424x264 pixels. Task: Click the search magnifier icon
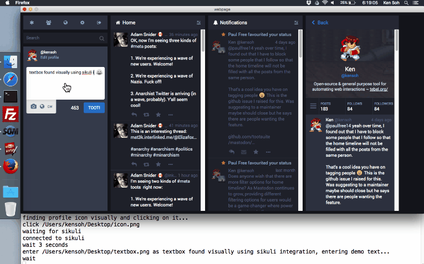pos(101,38)
